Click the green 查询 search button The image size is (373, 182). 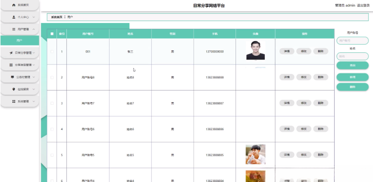coord(352,66)
